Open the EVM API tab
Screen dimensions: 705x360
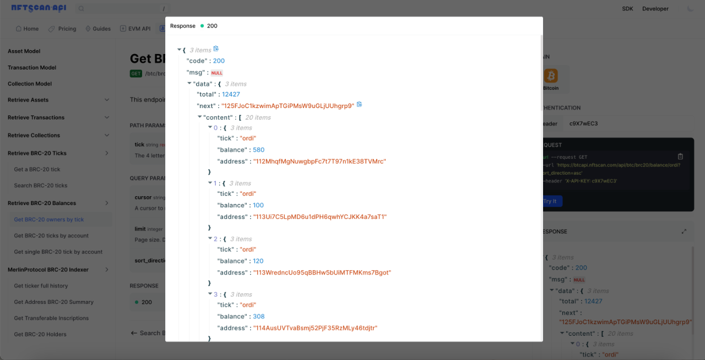[x=135, y=29]
